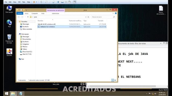Open Explorer help question mark icon
Screen dimensions: 172x96
pos(116,13)
